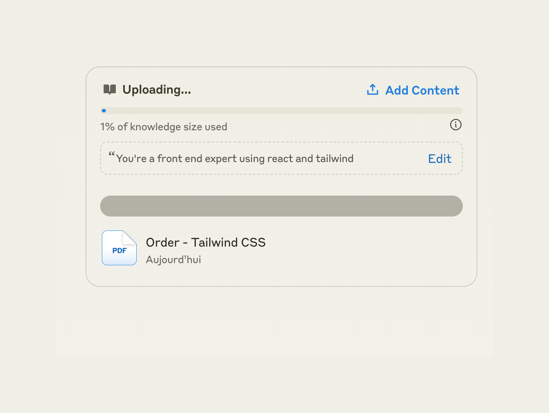The height and width of the screenshot is (413, 549).
Task: Click the "1% of knowledge size used" label
Action: [x=164, y=127]
